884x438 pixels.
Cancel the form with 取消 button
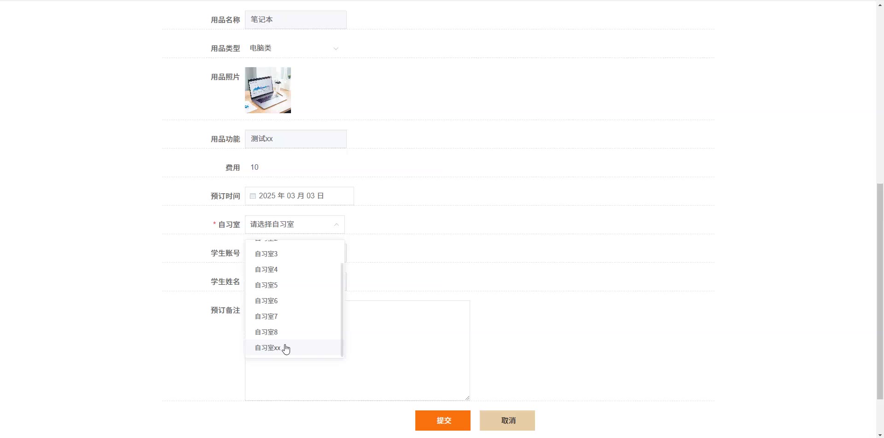pos(507,421)
